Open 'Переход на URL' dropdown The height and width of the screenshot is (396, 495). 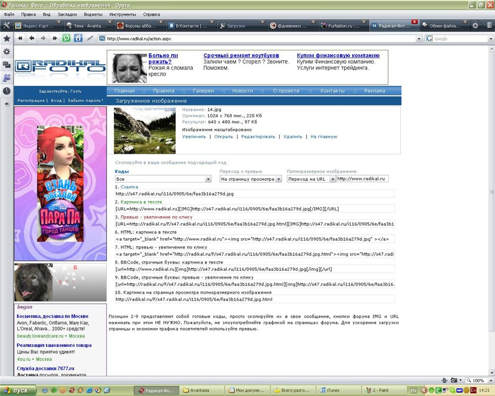[311, 179]
